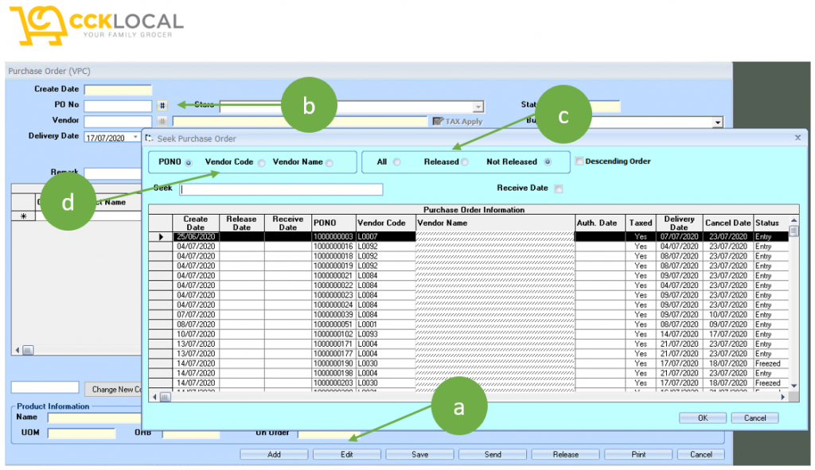815x470 pixels.
Task: Click the Create Date field in Purchase Order
Action: [x=118, y=90]
